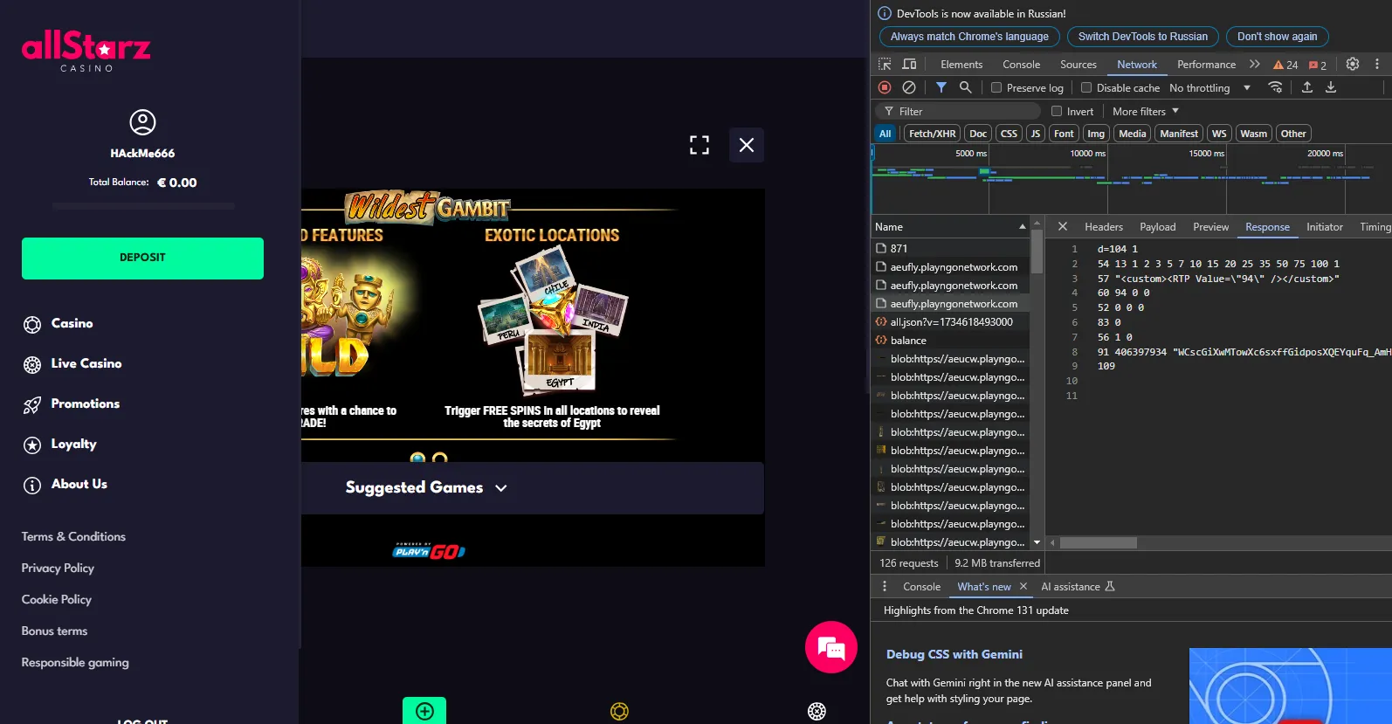Enable the Disable cache checkbox
Viewport: 1392px width, 724px height.
(1086, 87)
